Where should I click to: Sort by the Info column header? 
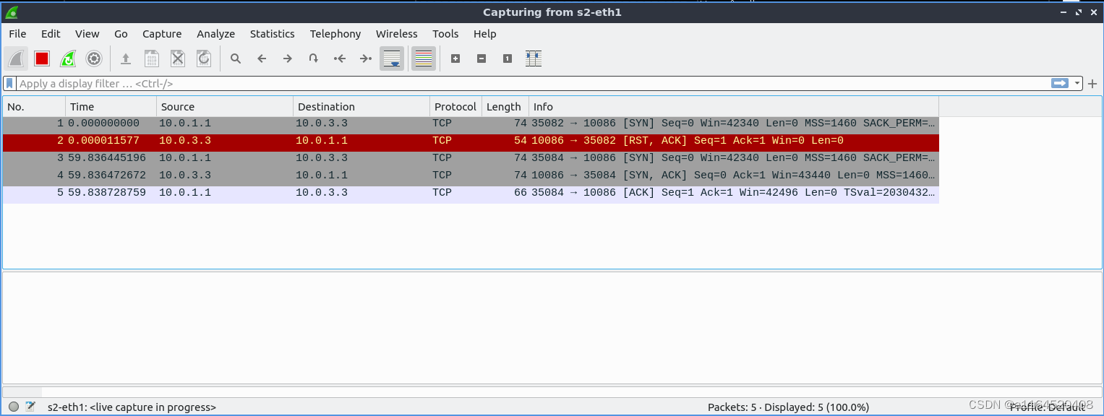pos(734,107)
